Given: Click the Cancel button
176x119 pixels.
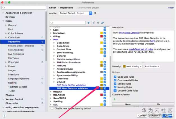Looking at the screenshot, I should [x=142, y=116].
